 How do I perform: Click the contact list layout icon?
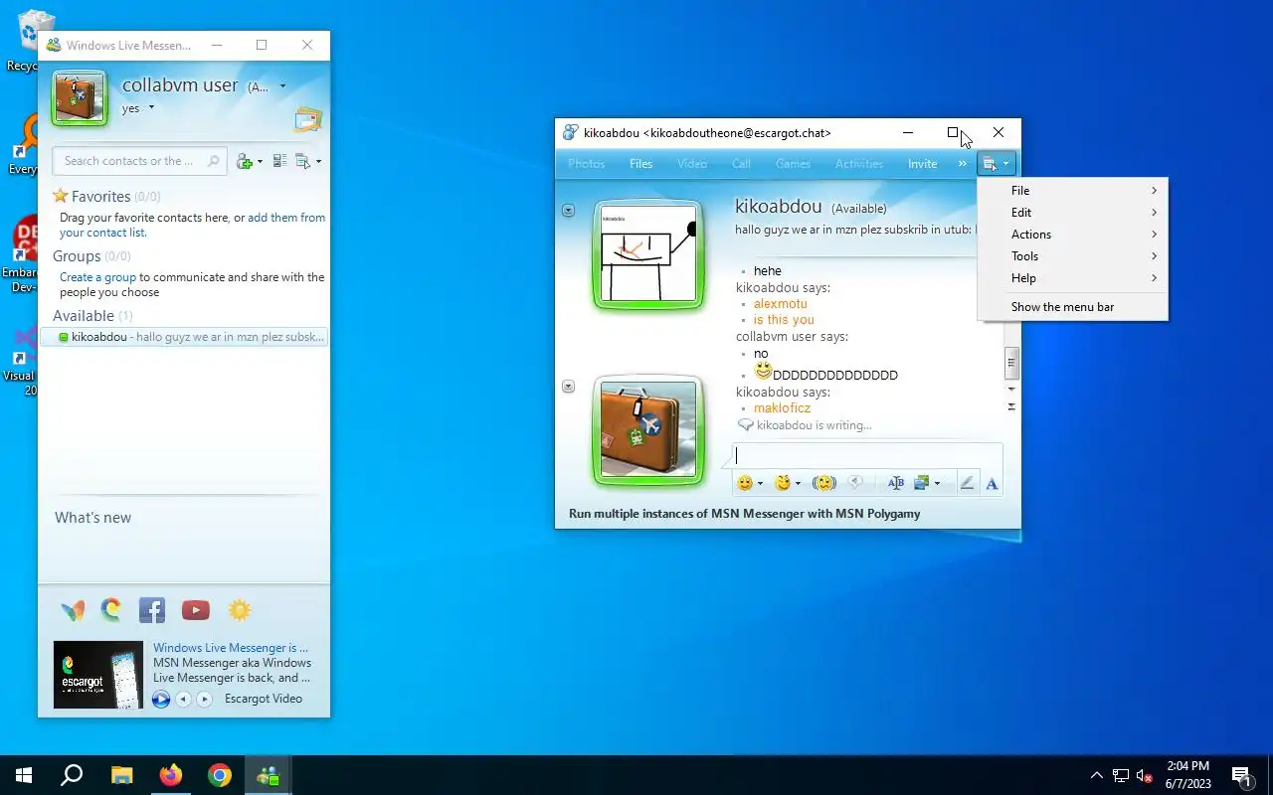point(279,161)
